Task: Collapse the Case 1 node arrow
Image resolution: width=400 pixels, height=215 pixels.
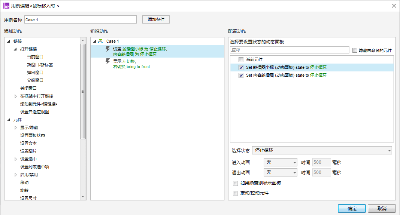Action: (95, 41)
